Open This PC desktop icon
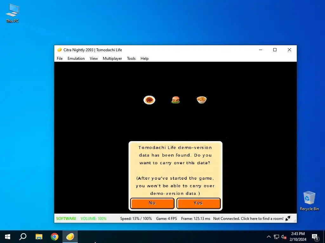The width and height of the screenshot is (325, 243). 12,13
